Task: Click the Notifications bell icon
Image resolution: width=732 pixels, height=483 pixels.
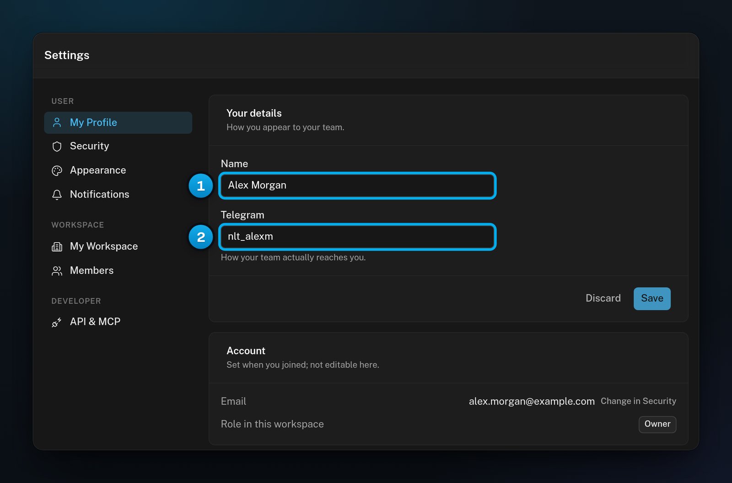Action: (57, 195)
